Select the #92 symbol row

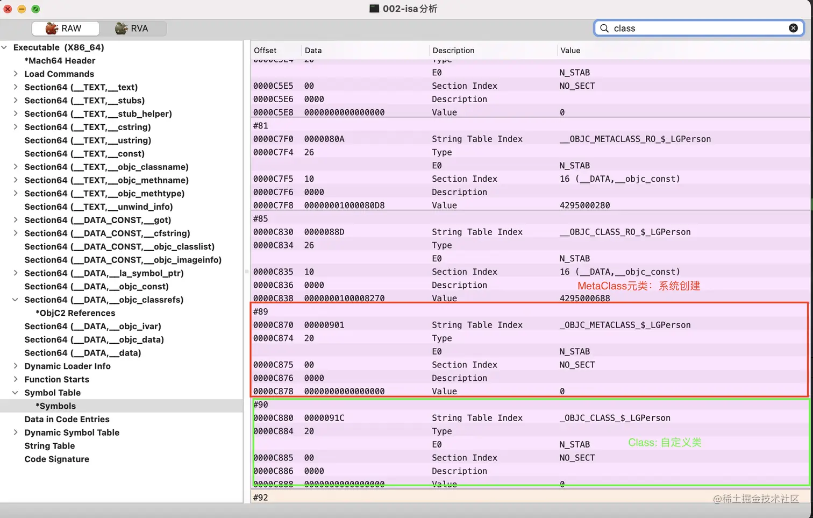pyautogui.click(x=530, y=498)
